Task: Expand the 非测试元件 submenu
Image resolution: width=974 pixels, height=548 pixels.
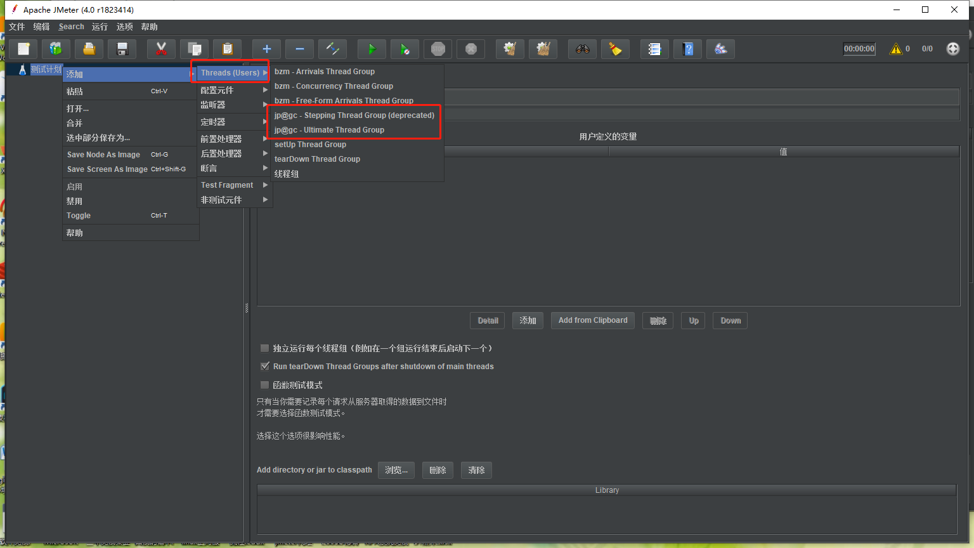Action: (234, 200)
